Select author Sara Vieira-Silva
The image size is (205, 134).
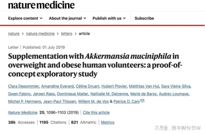point(176,86)
